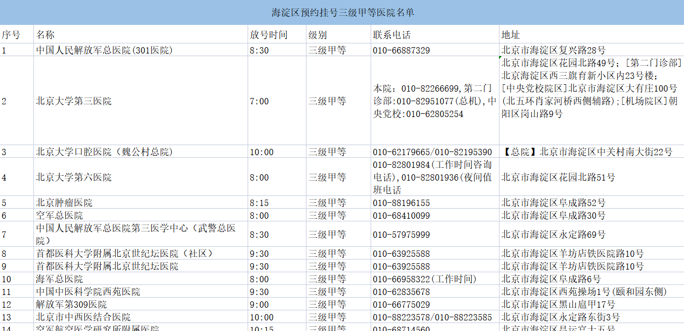This screenshot has height=331, width=684.
Task: Click the 名称 column header
Action: (46, 35)
